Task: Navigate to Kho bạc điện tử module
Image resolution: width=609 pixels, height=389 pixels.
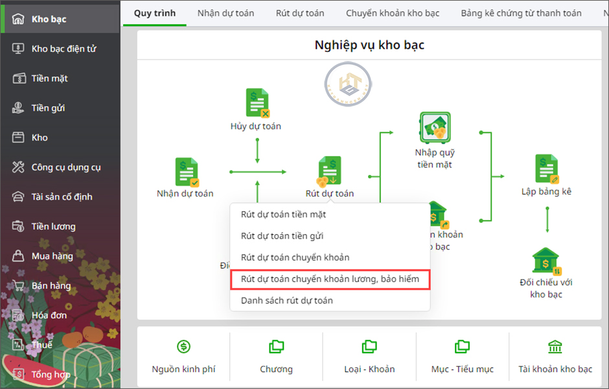Action: [x=63, y=49]
